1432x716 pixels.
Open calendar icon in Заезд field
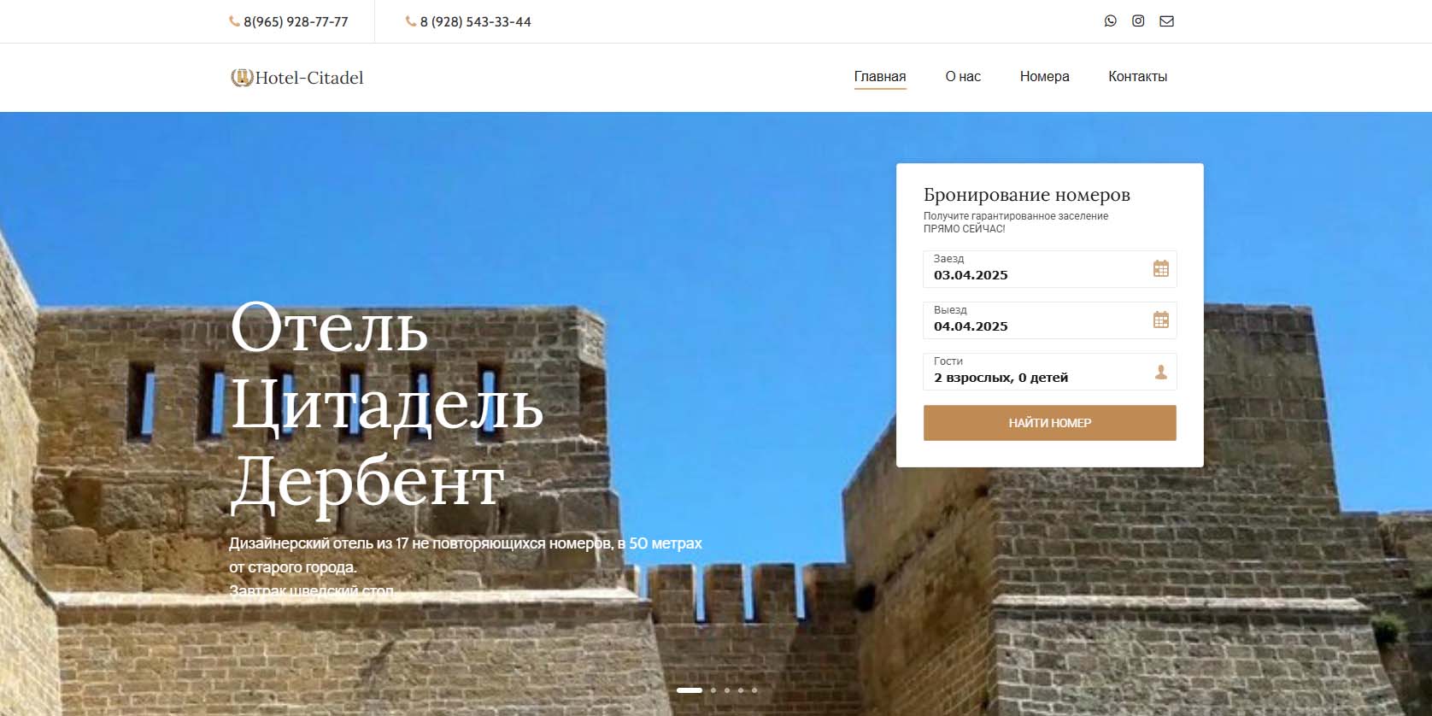pyautogui.click(x=1160, y=269)
